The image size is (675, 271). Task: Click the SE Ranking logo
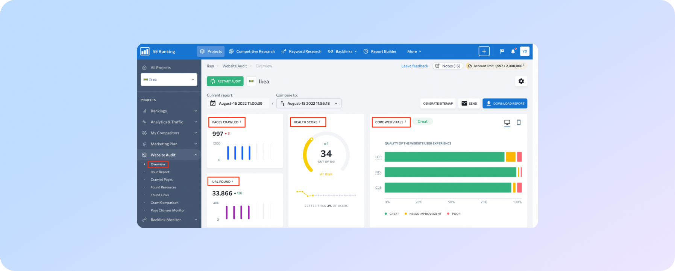pos(158,51)
